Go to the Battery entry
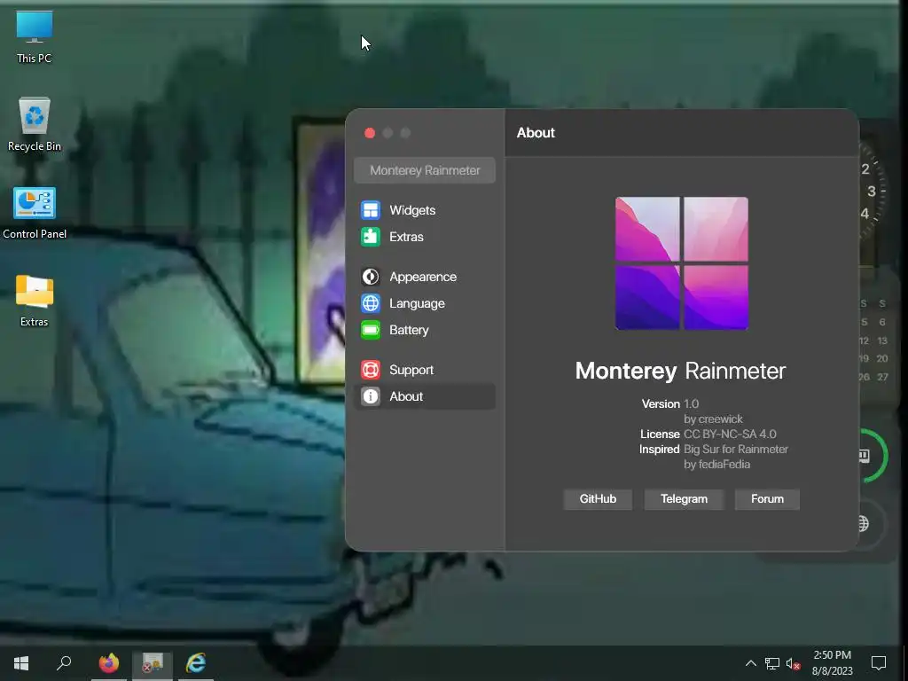908x681 pixels. coord(425,330)
